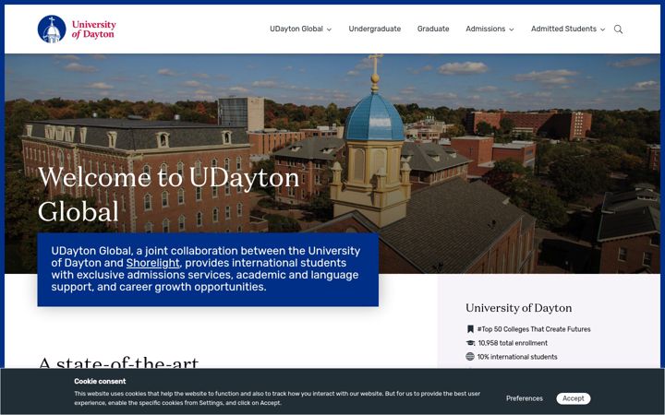Viewport: 665px width, 415px height.
Task: Click the 'Welcome to UDayton Global' heading
Action: 169,194
